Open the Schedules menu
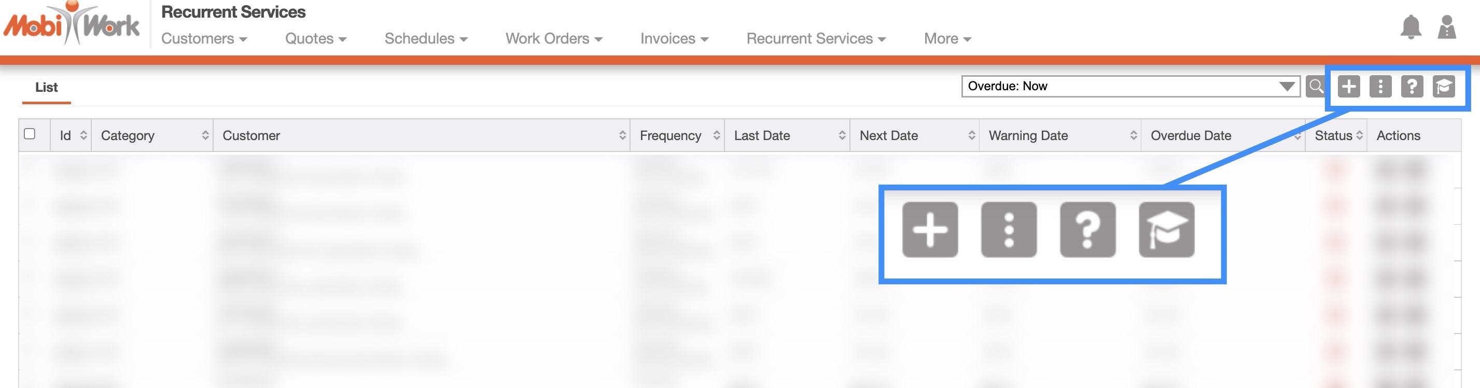Viewport: 1480px width, 388px height. (426, 38)
